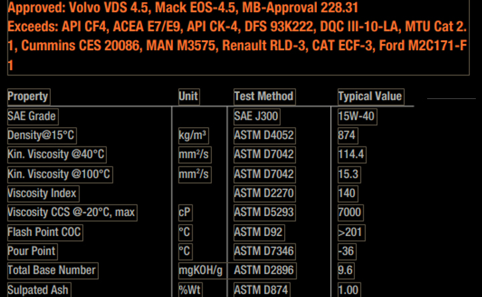482x297 pixels.
Task: Click the '1.00' sulphated ash value
Action: tap(349, 290)
